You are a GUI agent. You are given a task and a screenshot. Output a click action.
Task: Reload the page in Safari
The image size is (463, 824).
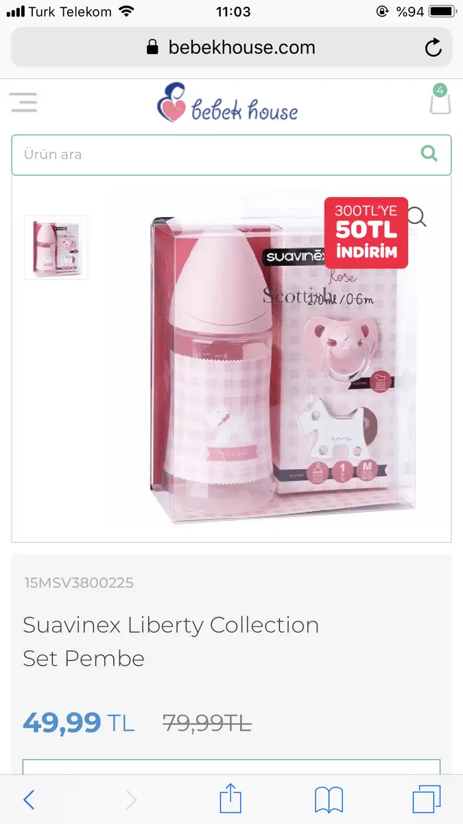pos(433,47)
